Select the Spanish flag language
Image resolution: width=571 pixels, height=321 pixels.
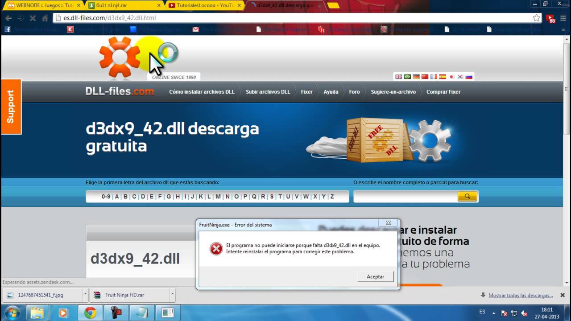443,77
